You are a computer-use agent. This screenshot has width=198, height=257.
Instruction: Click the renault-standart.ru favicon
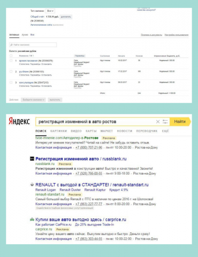pos(32,185)
